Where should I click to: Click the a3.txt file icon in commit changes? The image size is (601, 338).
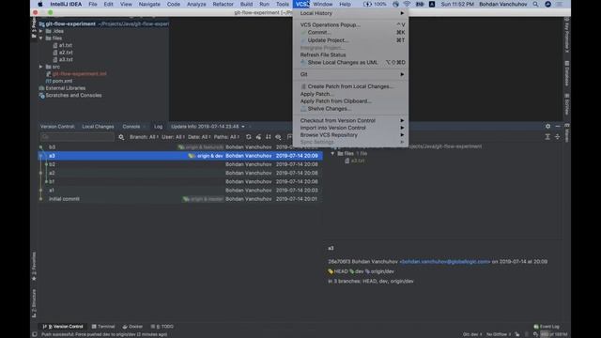coord(347,161)
